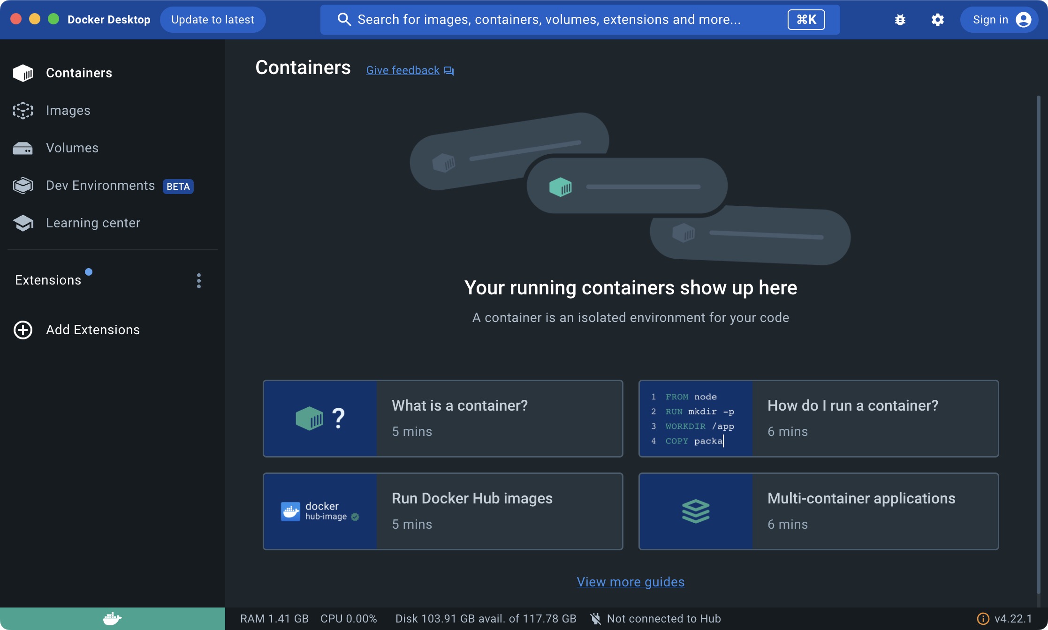Open Docker Desktop settings gear
This screenshot has width=1048, height=630.
(937, 19)
